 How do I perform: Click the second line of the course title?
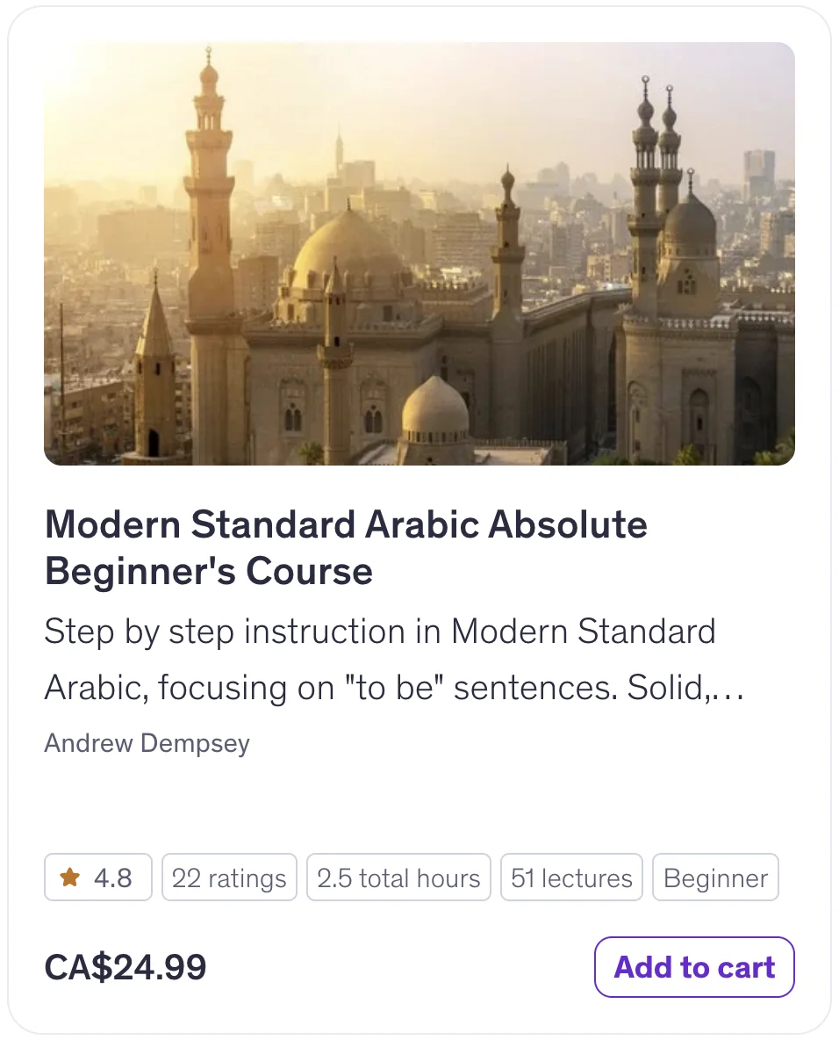[x=209, y=571]
